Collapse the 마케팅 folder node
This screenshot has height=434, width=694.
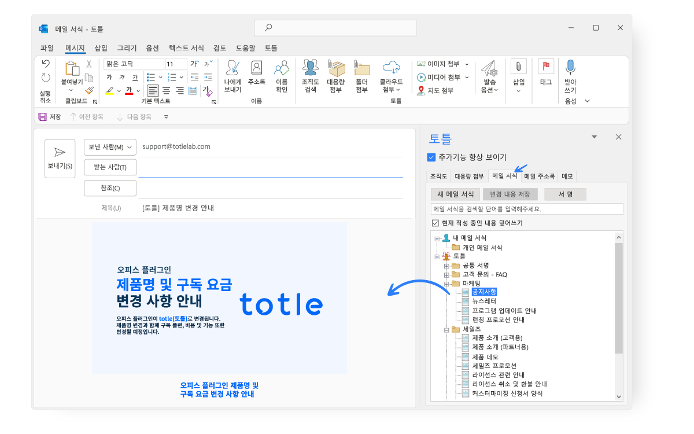[x=446, y=284]
